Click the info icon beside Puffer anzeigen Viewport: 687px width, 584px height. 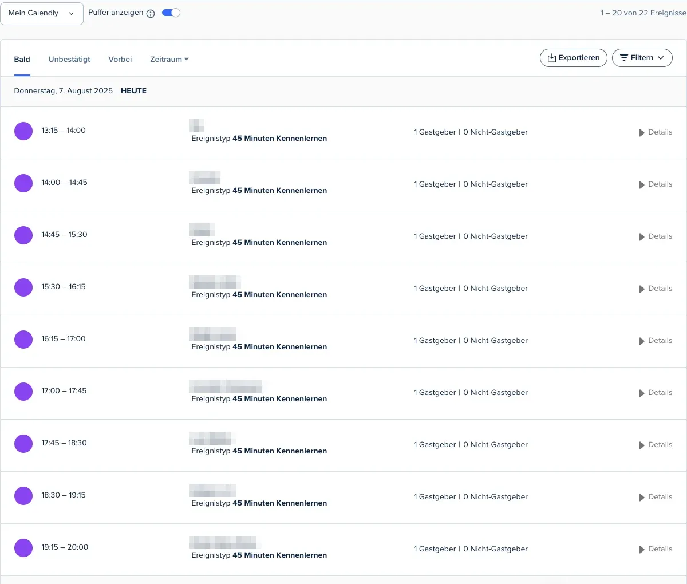coord(151,14)
